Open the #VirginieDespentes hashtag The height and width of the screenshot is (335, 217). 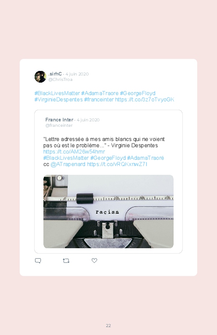(58, 100)
